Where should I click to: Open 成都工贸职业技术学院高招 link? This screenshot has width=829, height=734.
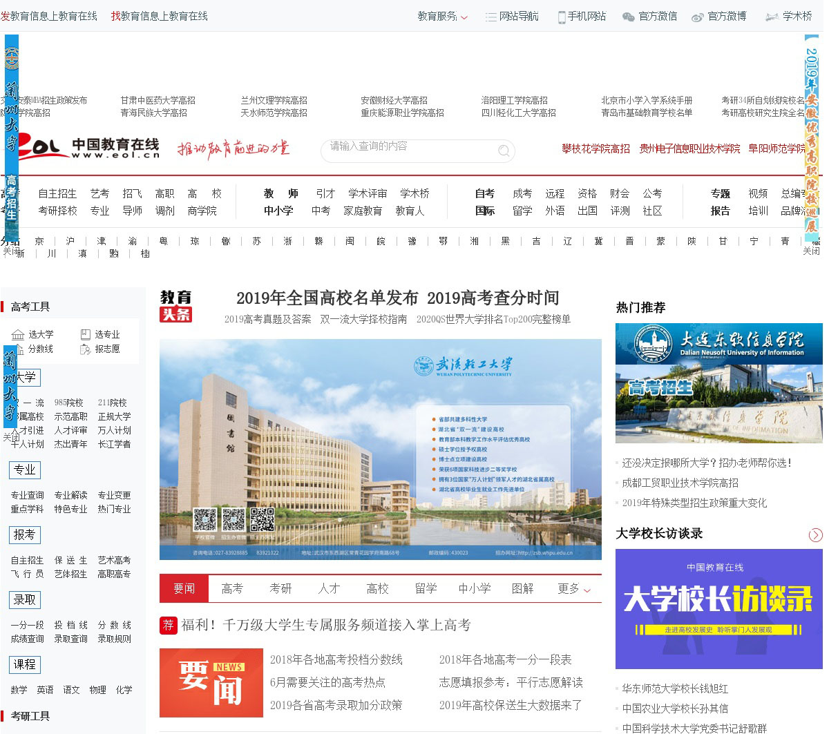pos(680,483)
